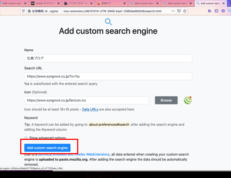This screenshot has width=231, height=178.
Task: Open the Data URLs link
Action: coord(90,109)
